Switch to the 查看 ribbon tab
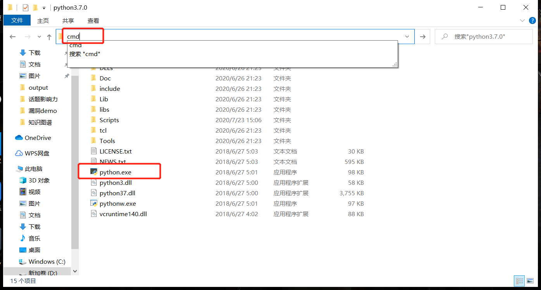 point(93,20)
